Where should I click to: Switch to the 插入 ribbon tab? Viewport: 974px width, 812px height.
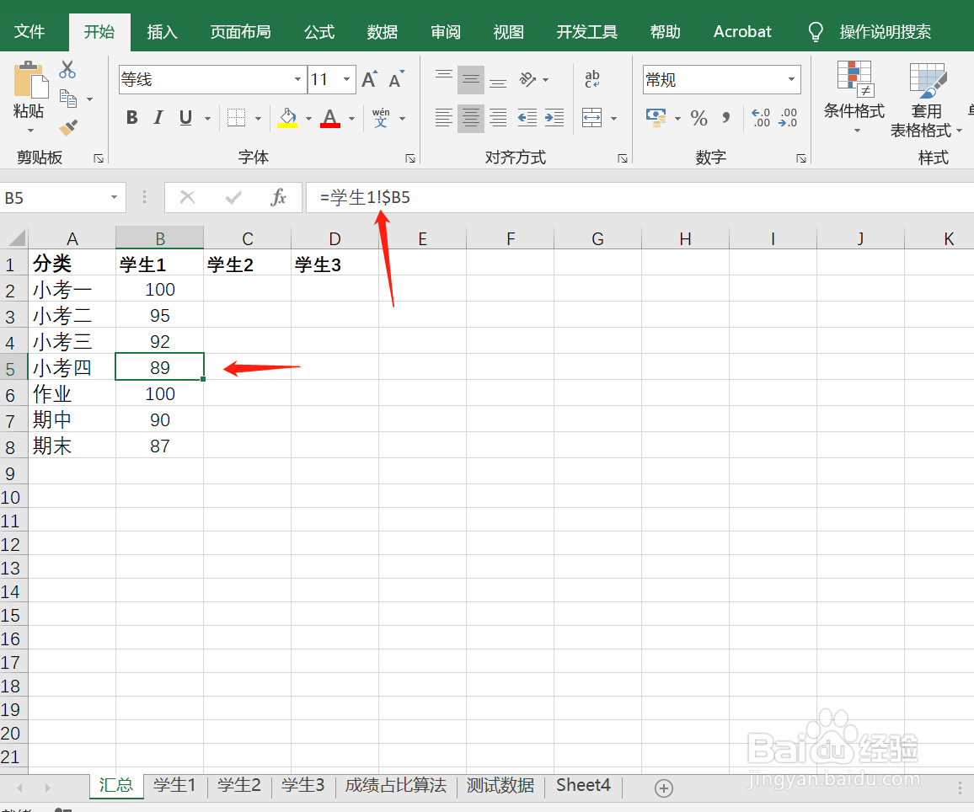[x=162, y=31]
